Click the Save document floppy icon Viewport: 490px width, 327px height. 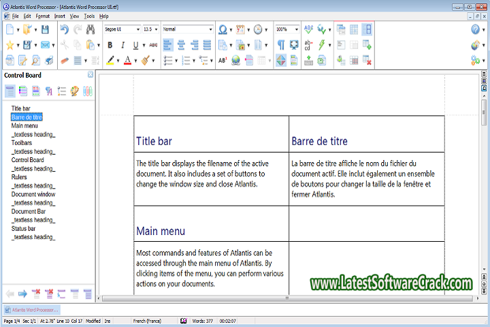45,29
